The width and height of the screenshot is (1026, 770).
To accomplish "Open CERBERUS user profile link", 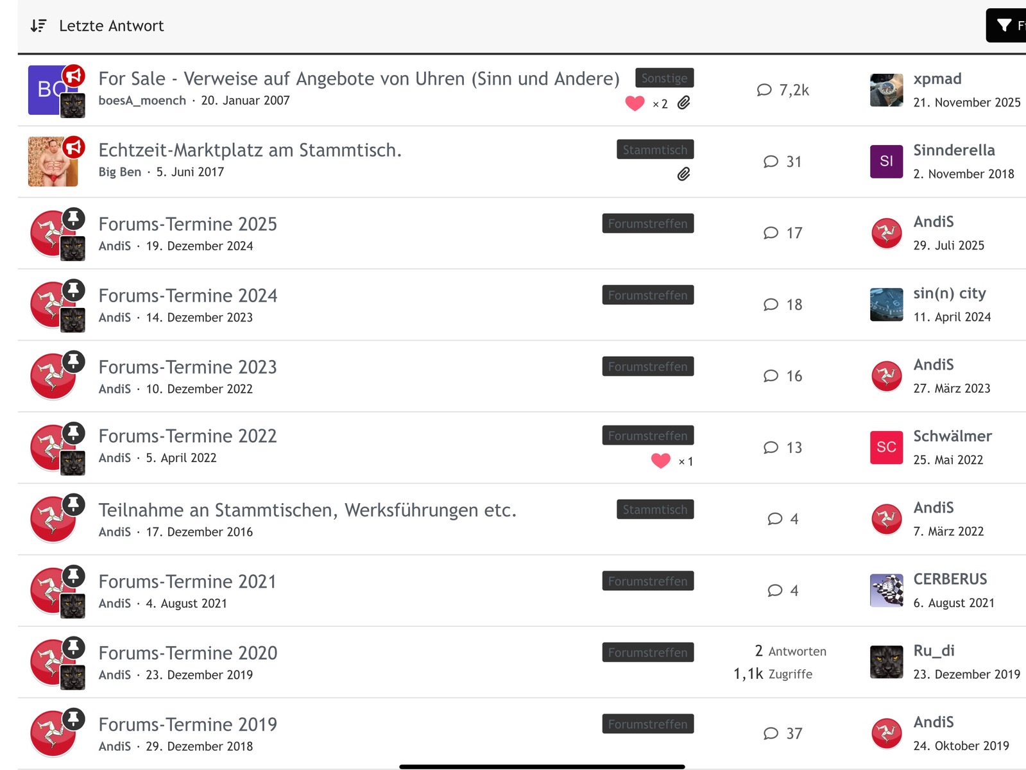I will [950, 579].
